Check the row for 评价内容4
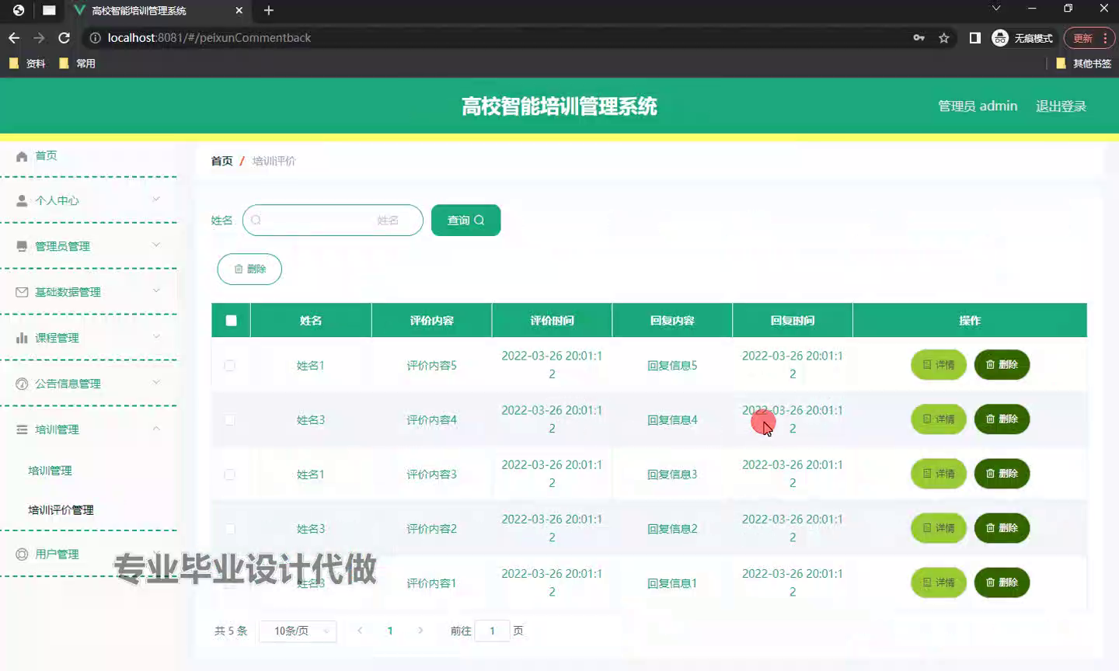The image size is (1119, 671). (230, 419)
